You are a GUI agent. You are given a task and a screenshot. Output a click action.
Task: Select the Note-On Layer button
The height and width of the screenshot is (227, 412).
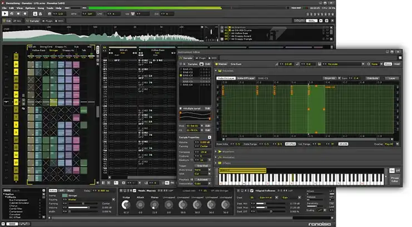point(225,78)
